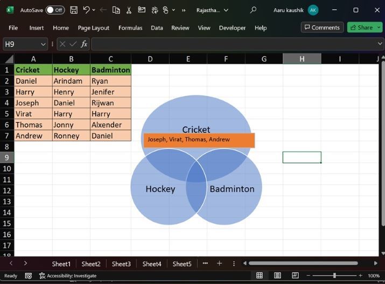Click the Save icon in the title bar
The height and width of the screenshot is (284, 385).
[74, 10]
